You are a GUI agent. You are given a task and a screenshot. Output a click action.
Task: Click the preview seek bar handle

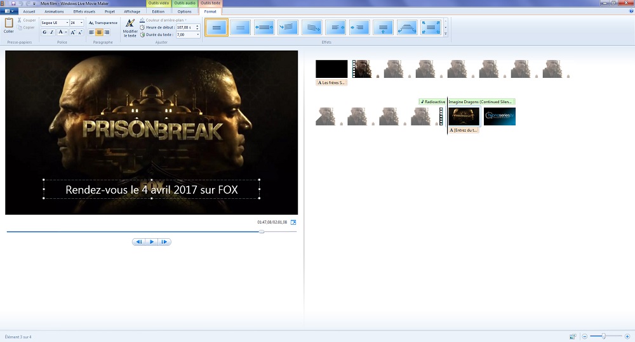tap(262, 232)
